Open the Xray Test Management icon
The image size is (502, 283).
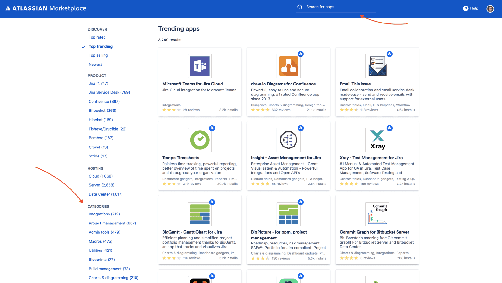377,140
